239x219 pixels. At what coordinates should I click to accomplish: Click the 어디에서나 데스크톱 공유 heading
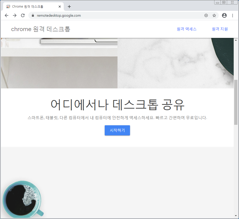[x=118, y=105]
